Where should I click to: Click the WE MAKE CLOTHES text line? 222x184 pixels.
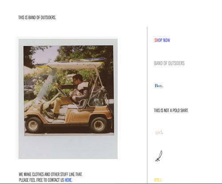tap(51, 174)
